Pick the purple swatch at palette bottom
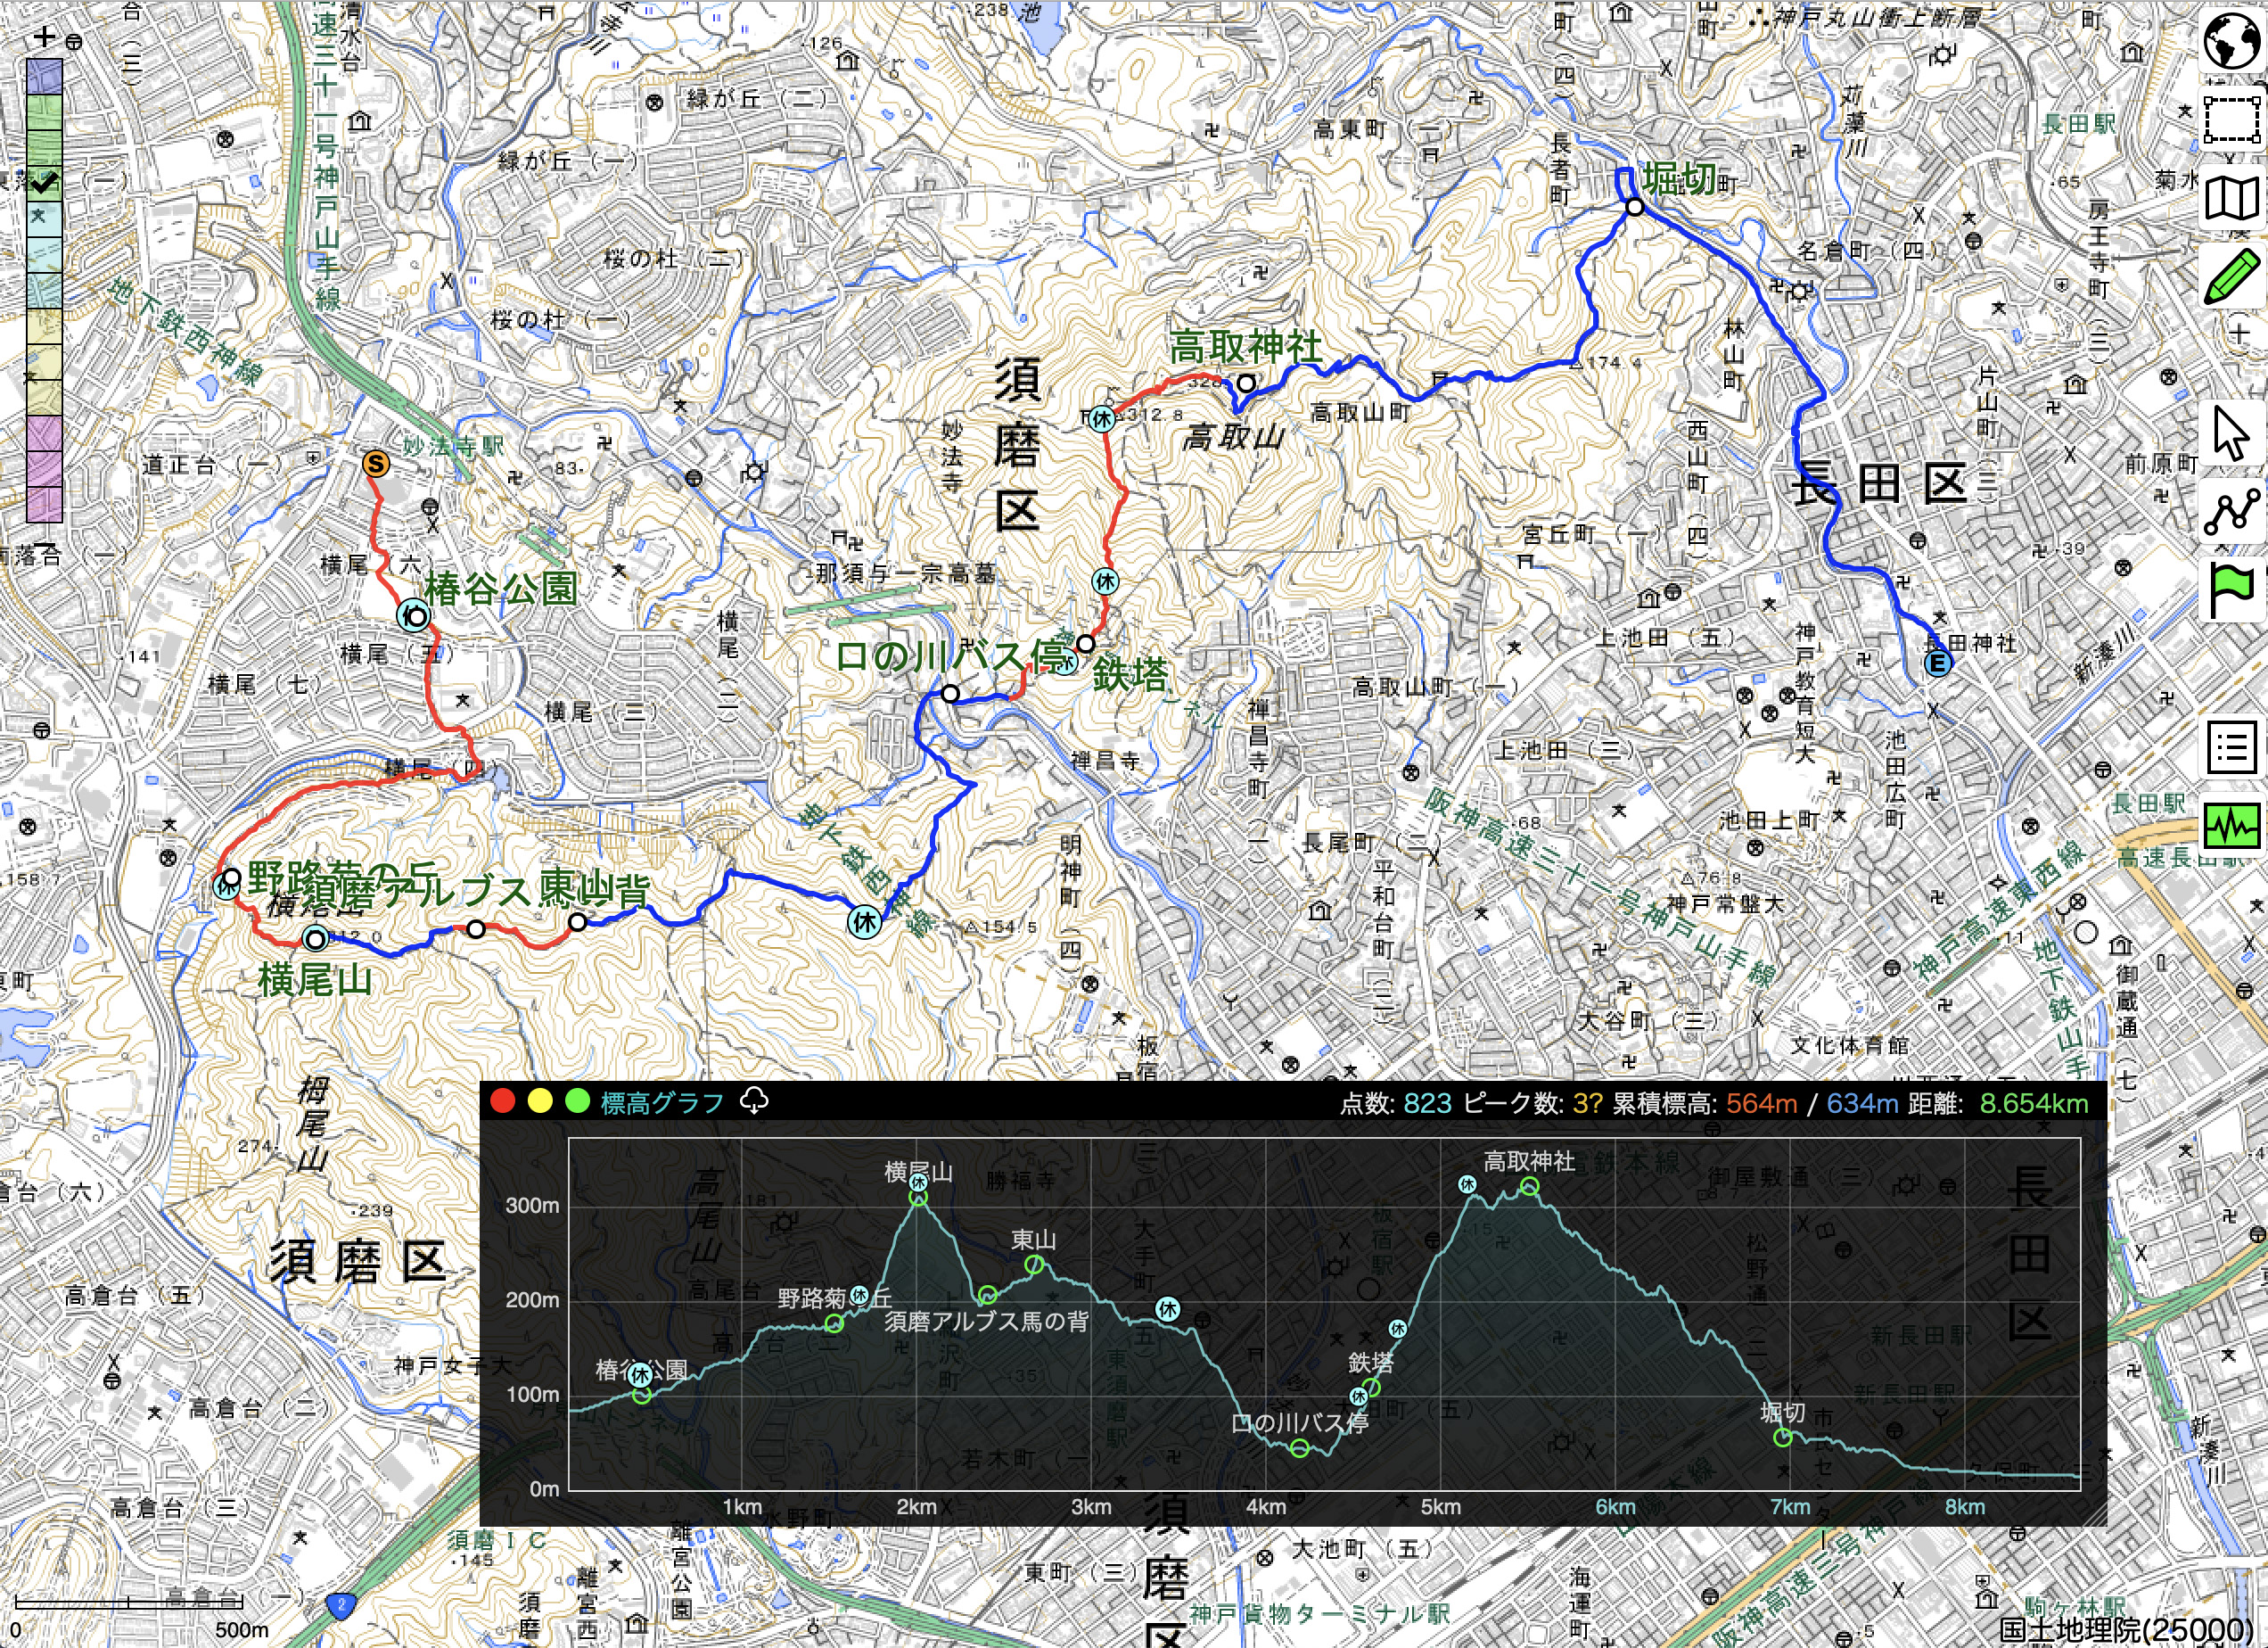The height and width of the screenshot is (1648, 2268). (x=44, y=505)
